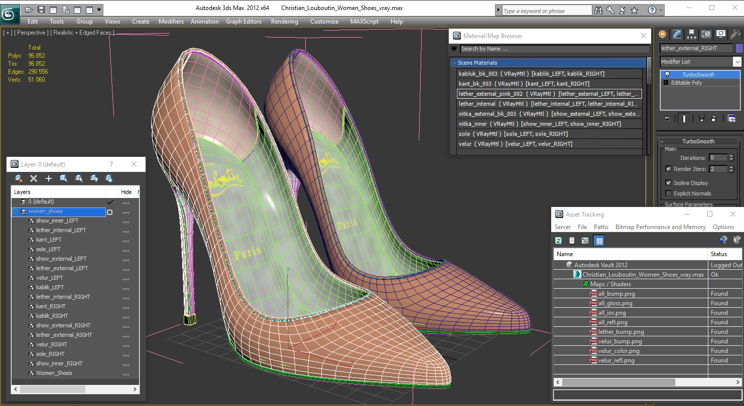This screenshot has height=406, width=744.
Task: Toggle current-layer check for 0 (default)
Action: (x=110, y=202)
